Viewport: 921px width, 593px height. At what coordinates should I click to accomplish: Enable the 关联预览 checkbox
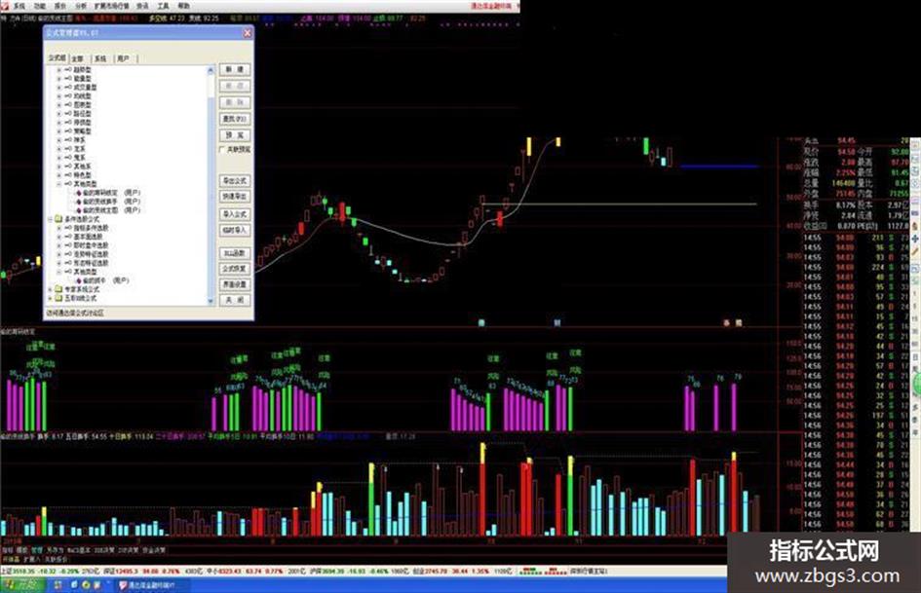coord(222,150)
